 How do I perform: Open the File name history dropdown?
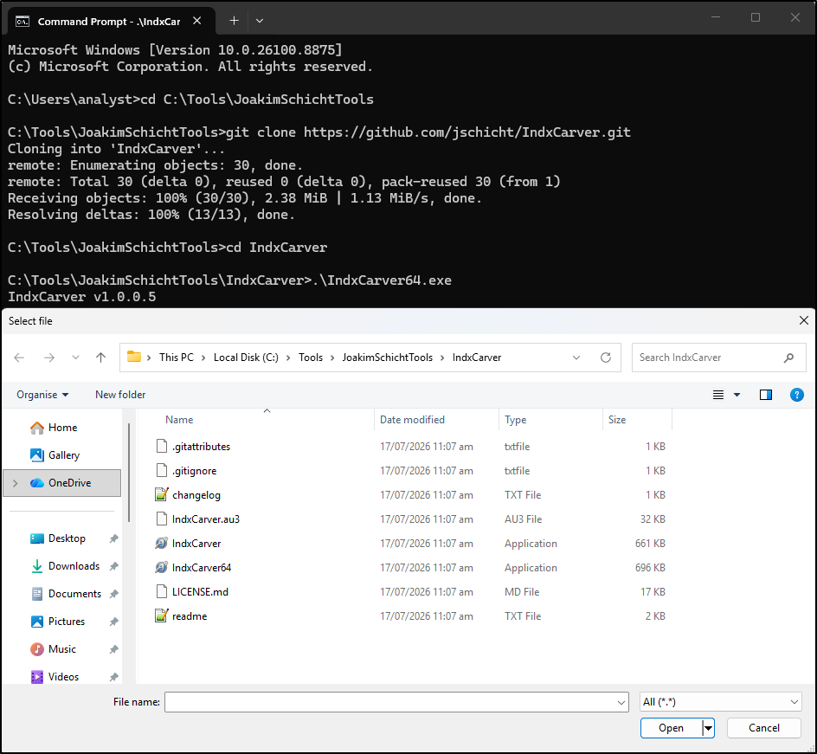tap(621, 702)
